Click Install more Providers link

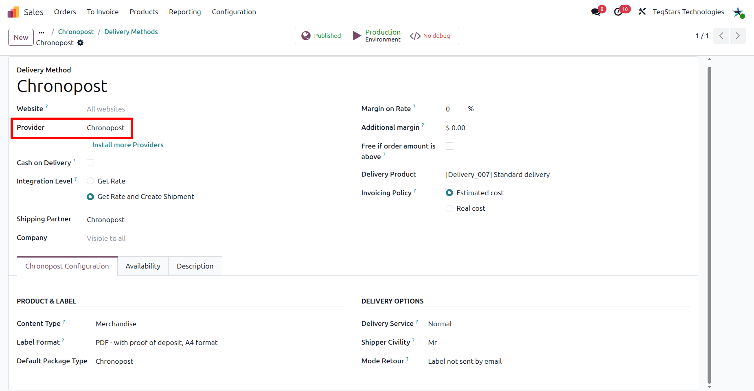128,145
